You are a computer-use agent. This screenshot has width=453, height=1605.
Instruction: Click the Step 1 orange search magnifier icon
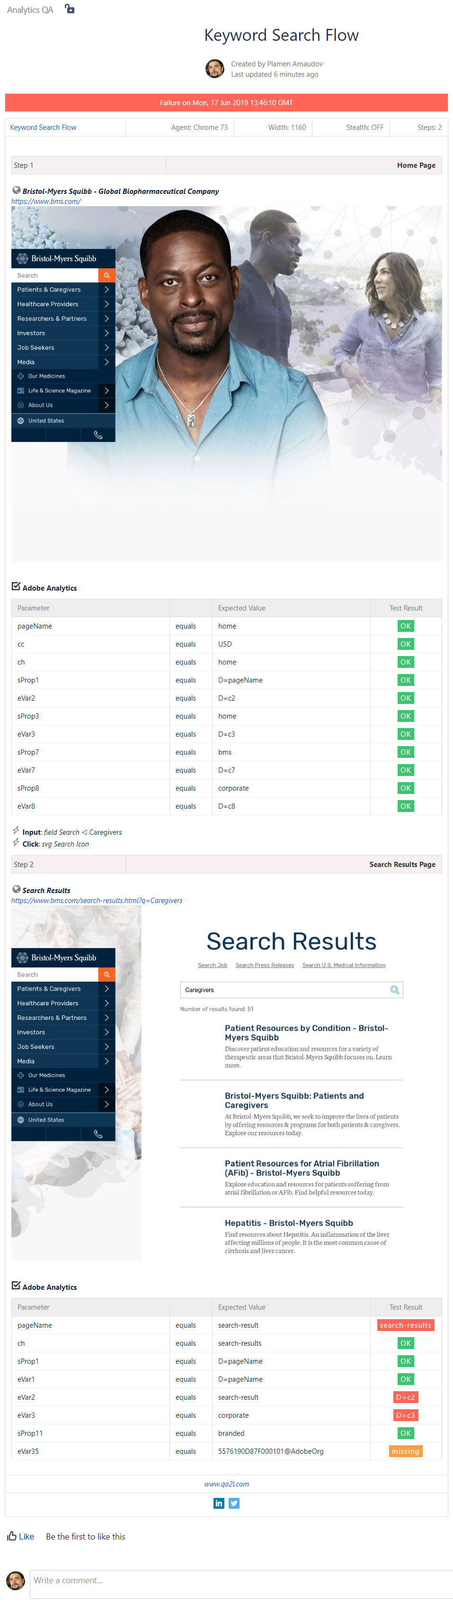(107, 275)
